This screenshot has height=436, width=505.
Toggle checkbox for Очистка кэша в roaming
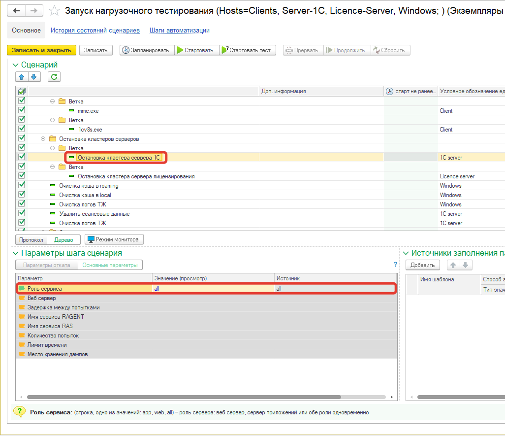click(22, 185)
